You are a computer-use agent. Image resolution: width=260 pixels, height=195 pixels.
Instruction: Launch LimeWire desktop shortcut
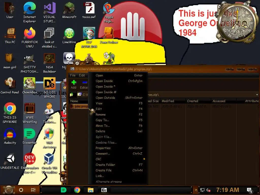(69, 36)
